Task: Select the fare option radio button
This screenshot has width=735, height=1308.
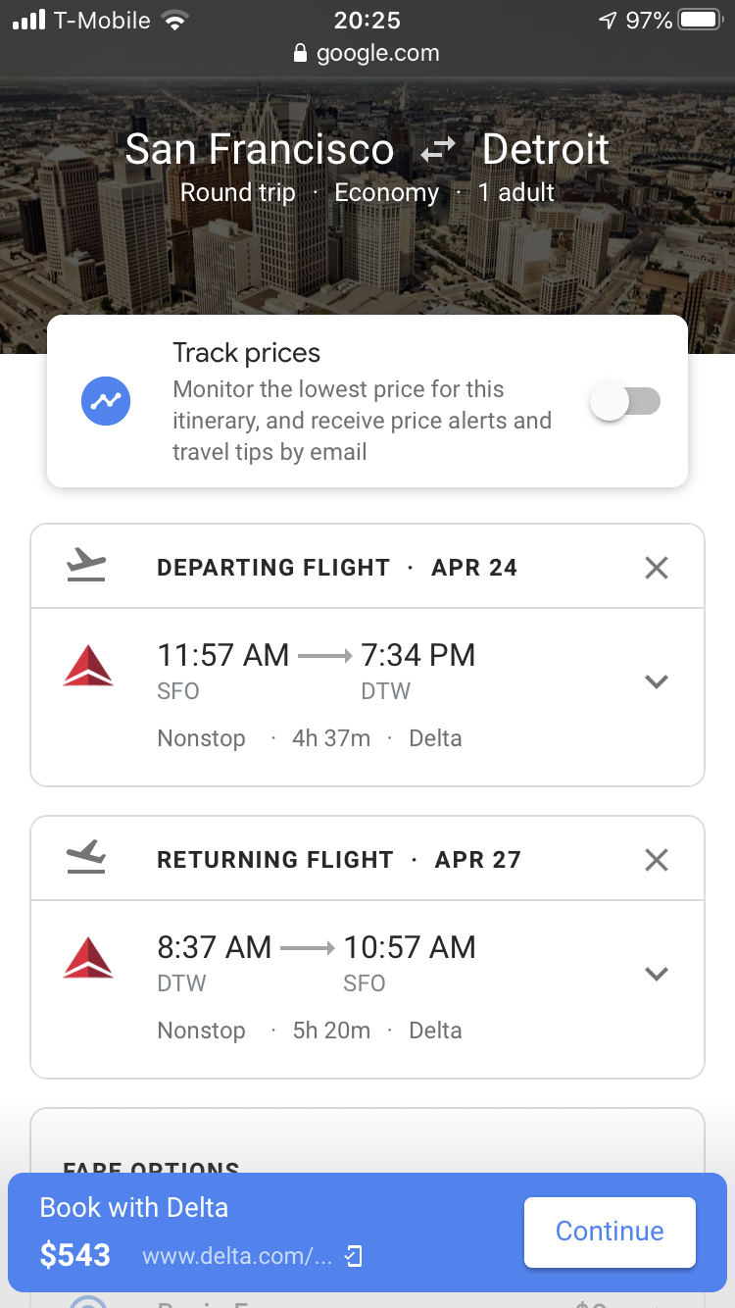Action: 88,1301
